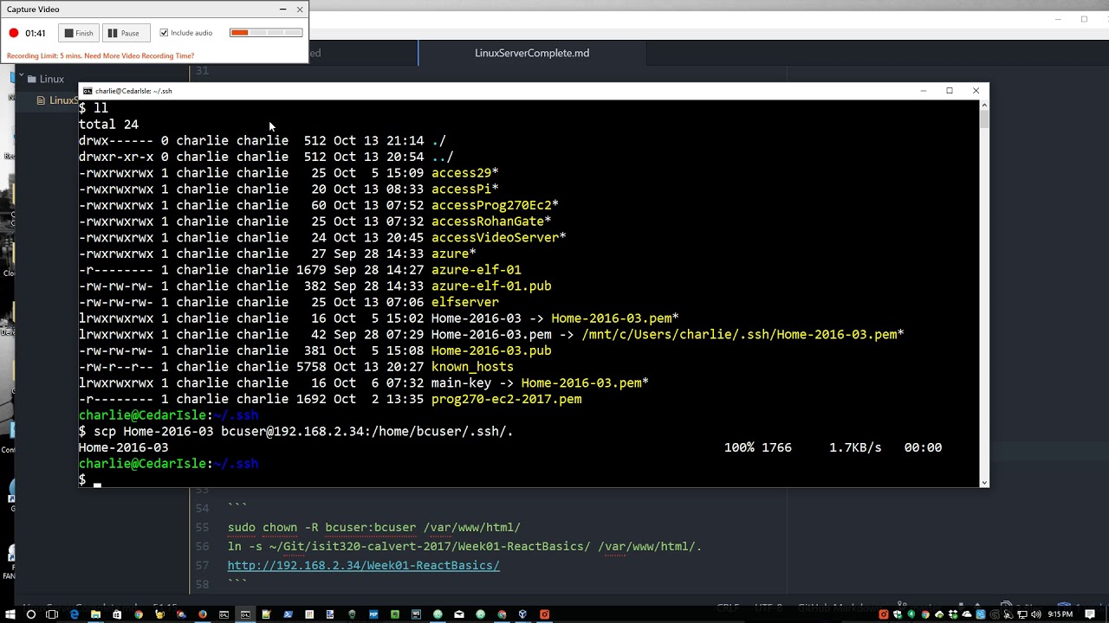Click accessRohanGate* in the terminal listing
Image resolution: width=1109 pixels, height=623 pixels.
[491, 221]
